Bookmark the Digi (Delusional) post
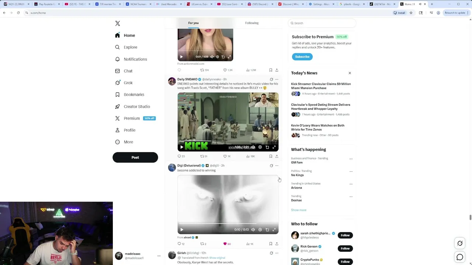Screen dimensions: 472x265 click(x=271, y=244)
